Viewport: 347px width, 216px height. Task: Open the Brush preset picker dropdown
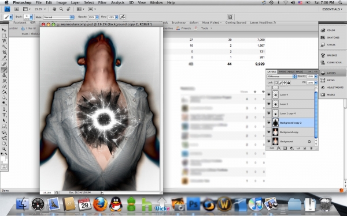tap(31, 17)
